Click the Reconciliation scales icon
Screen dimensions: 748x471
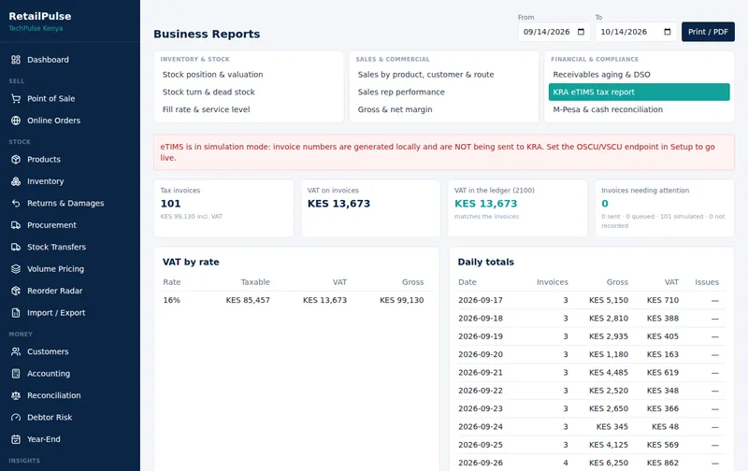[x=16, y=395]
